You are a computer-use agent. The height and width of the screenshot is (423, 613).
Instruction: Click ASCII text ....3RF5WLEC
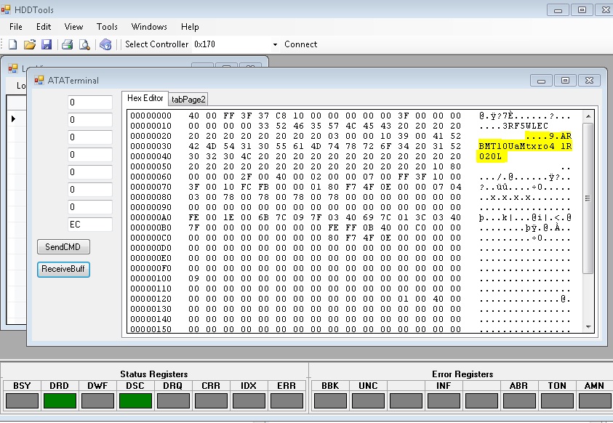click(x=513, y=126)
